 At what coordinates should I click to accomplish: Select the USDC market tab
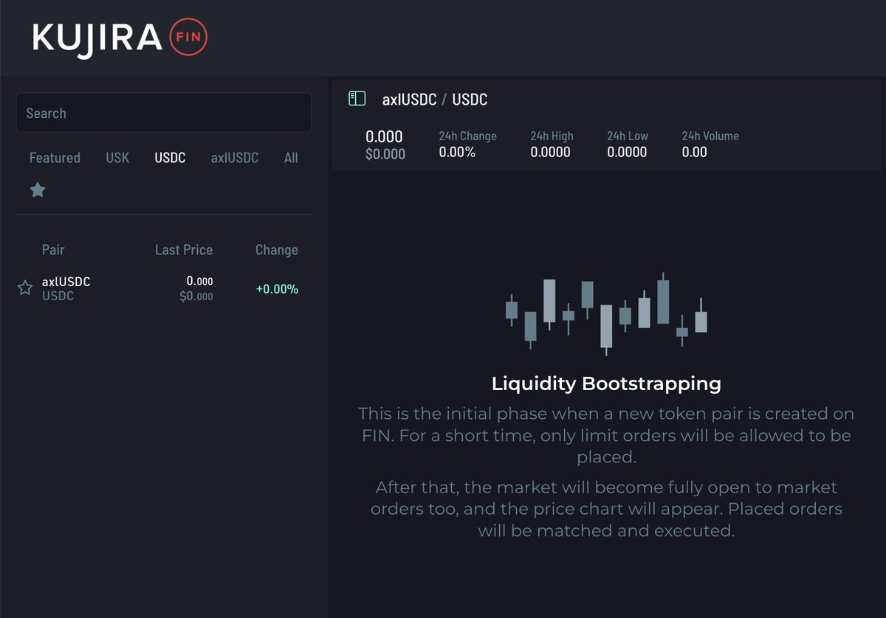pos(170,158)
